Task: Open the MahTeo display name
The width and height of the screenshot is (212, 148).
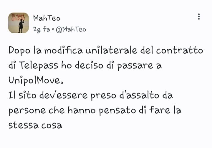Action: (47, 18)
